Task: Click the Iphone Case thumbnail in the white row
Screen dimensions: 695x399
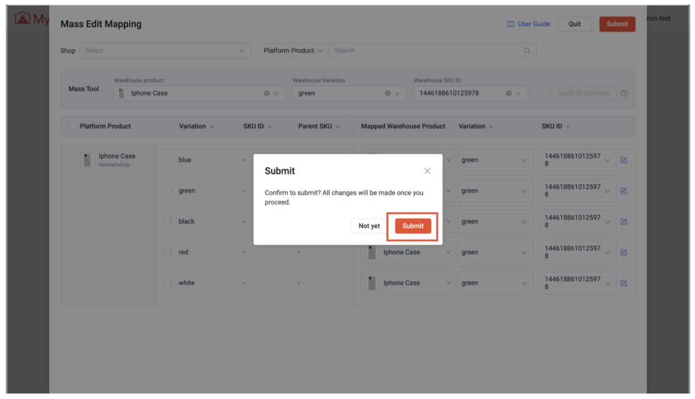Action: [372, 283]
